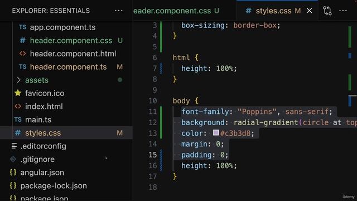This screenshot has height=201, width=357.
Task: Open the editor more actions ellipsis menu
Action: (343, 11)
